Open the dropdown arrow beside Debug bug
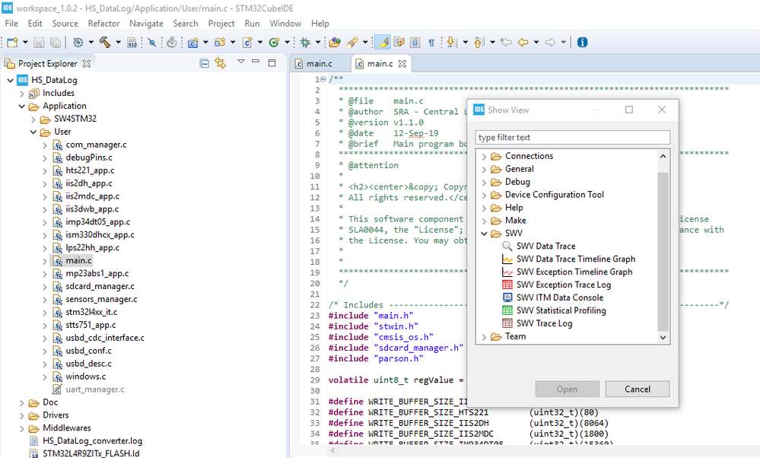The width and height of the screenshot is (760, 458). tap(318, 43)
